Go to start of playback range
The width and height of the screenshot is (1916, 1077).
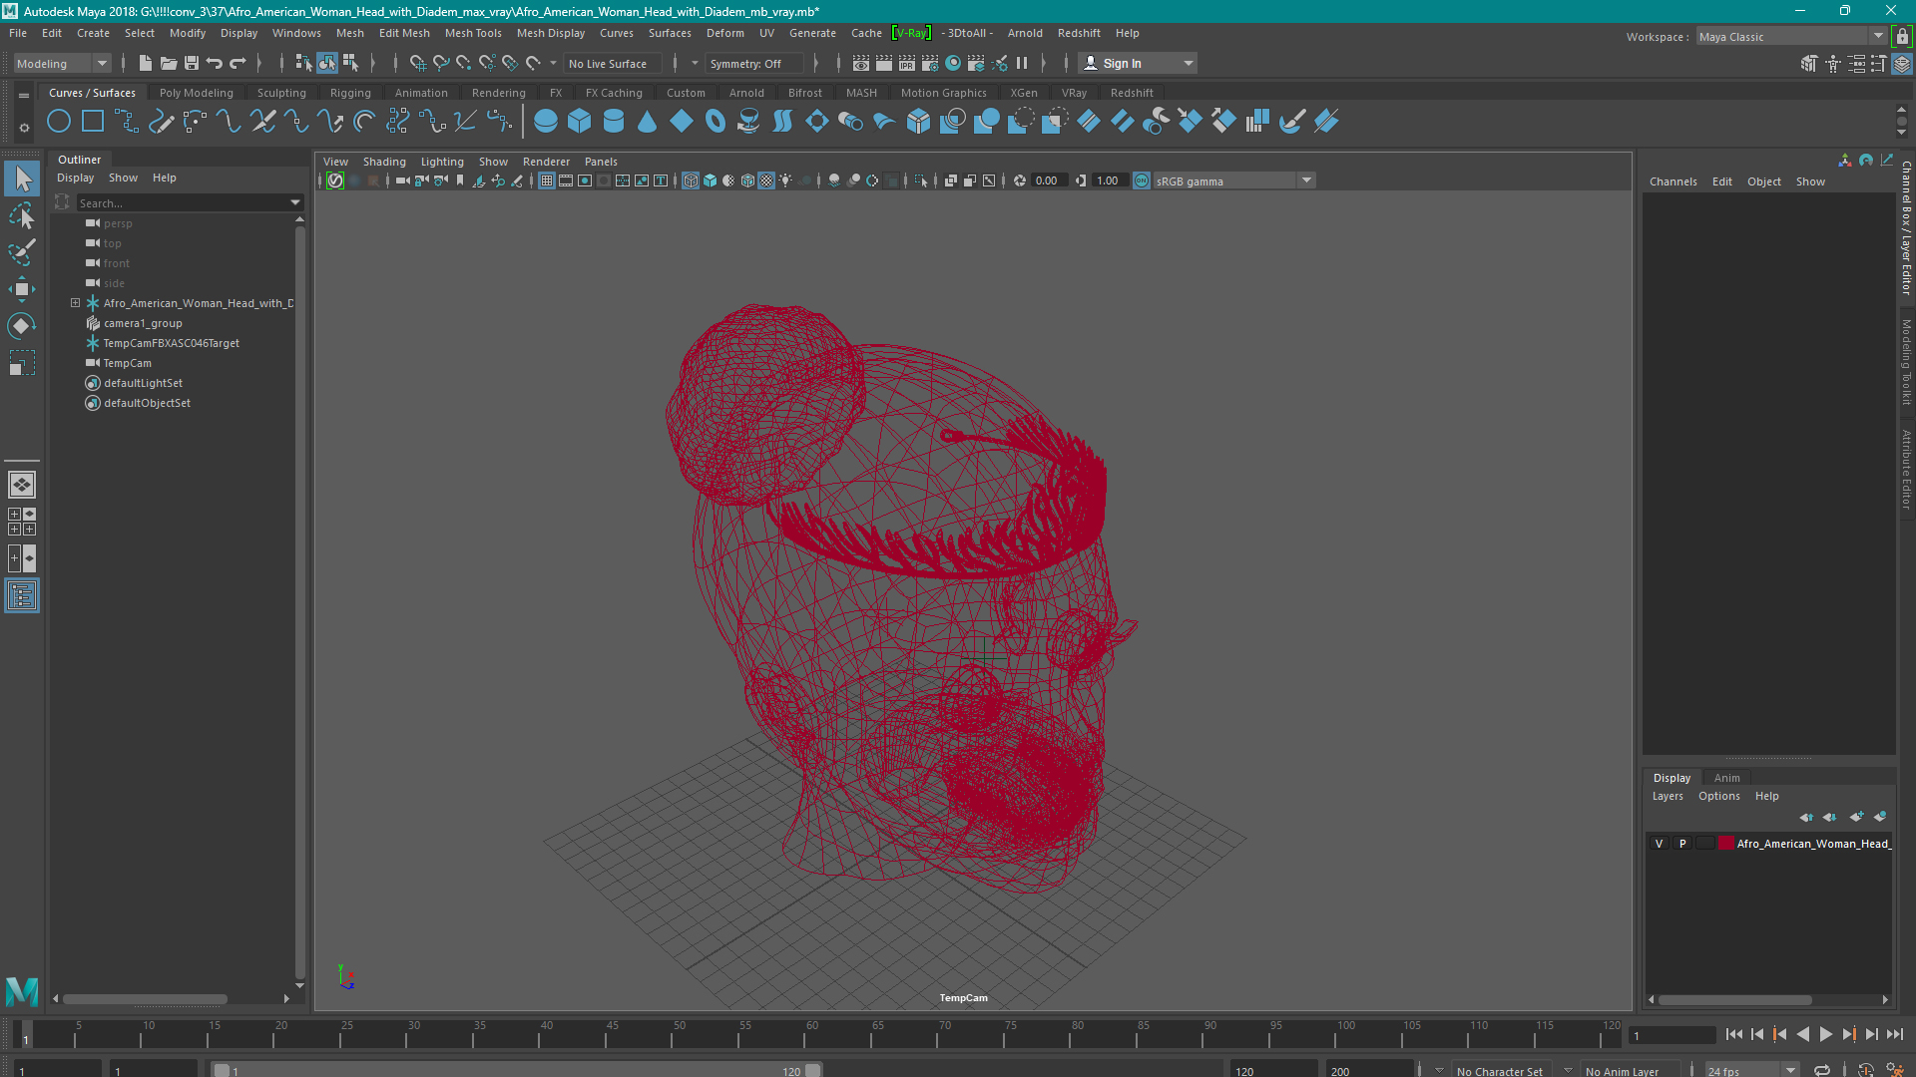point(1733,1035)
